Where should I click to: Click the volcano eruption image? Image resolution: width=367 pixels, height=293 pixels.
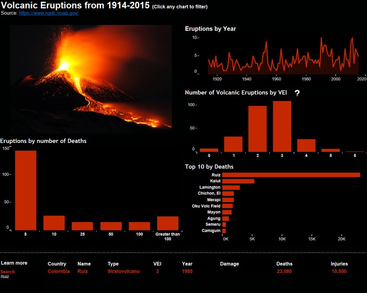click(x=91, y=78)
